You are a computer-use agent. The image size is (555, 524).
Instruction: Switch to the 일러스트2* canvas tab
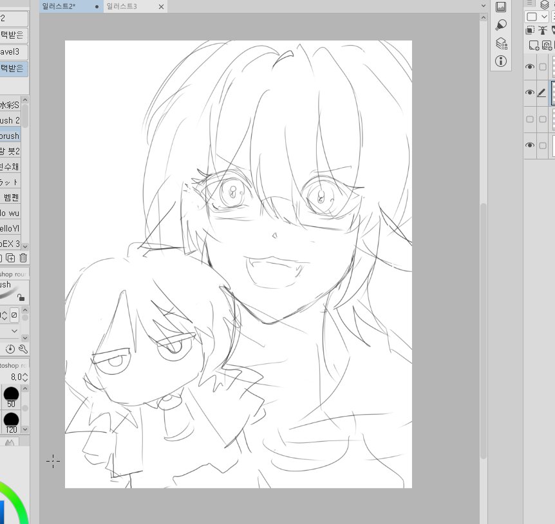tap(71, 6)
